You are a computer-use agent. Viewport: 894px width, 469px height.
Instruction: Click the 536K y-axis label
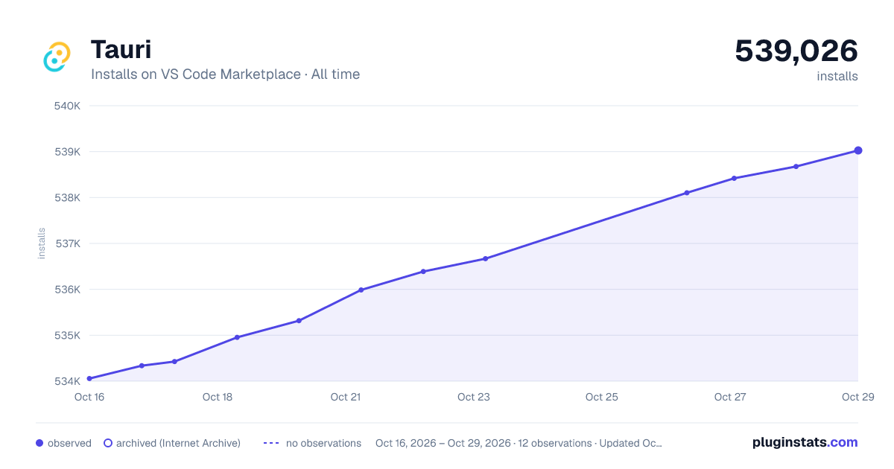67,290
